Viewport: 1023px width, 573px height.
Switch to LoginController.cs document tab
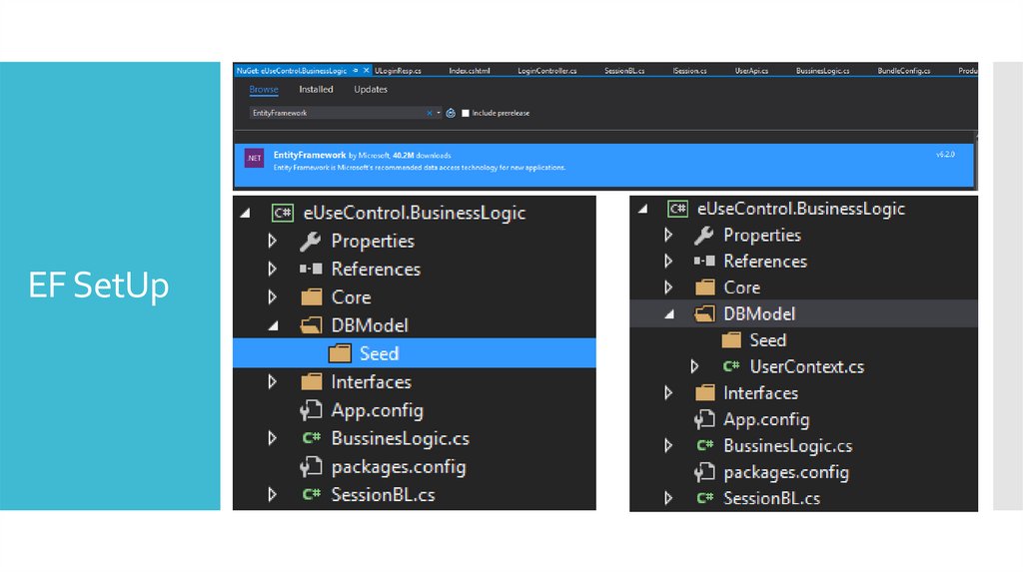546,71
